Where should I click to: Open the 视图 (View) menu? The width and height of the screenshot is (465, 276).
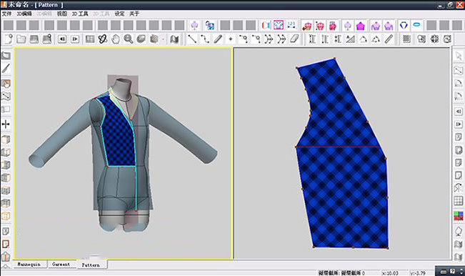tap(61, 14)
